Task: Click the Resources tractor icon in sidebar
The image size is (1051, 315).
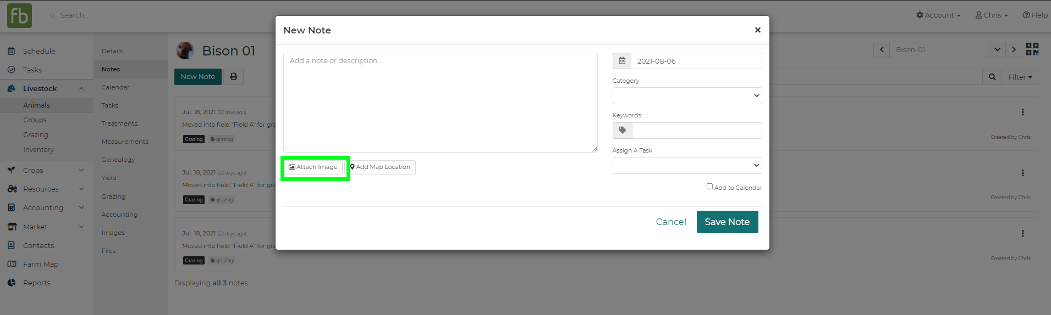Action: coord(12,189)
